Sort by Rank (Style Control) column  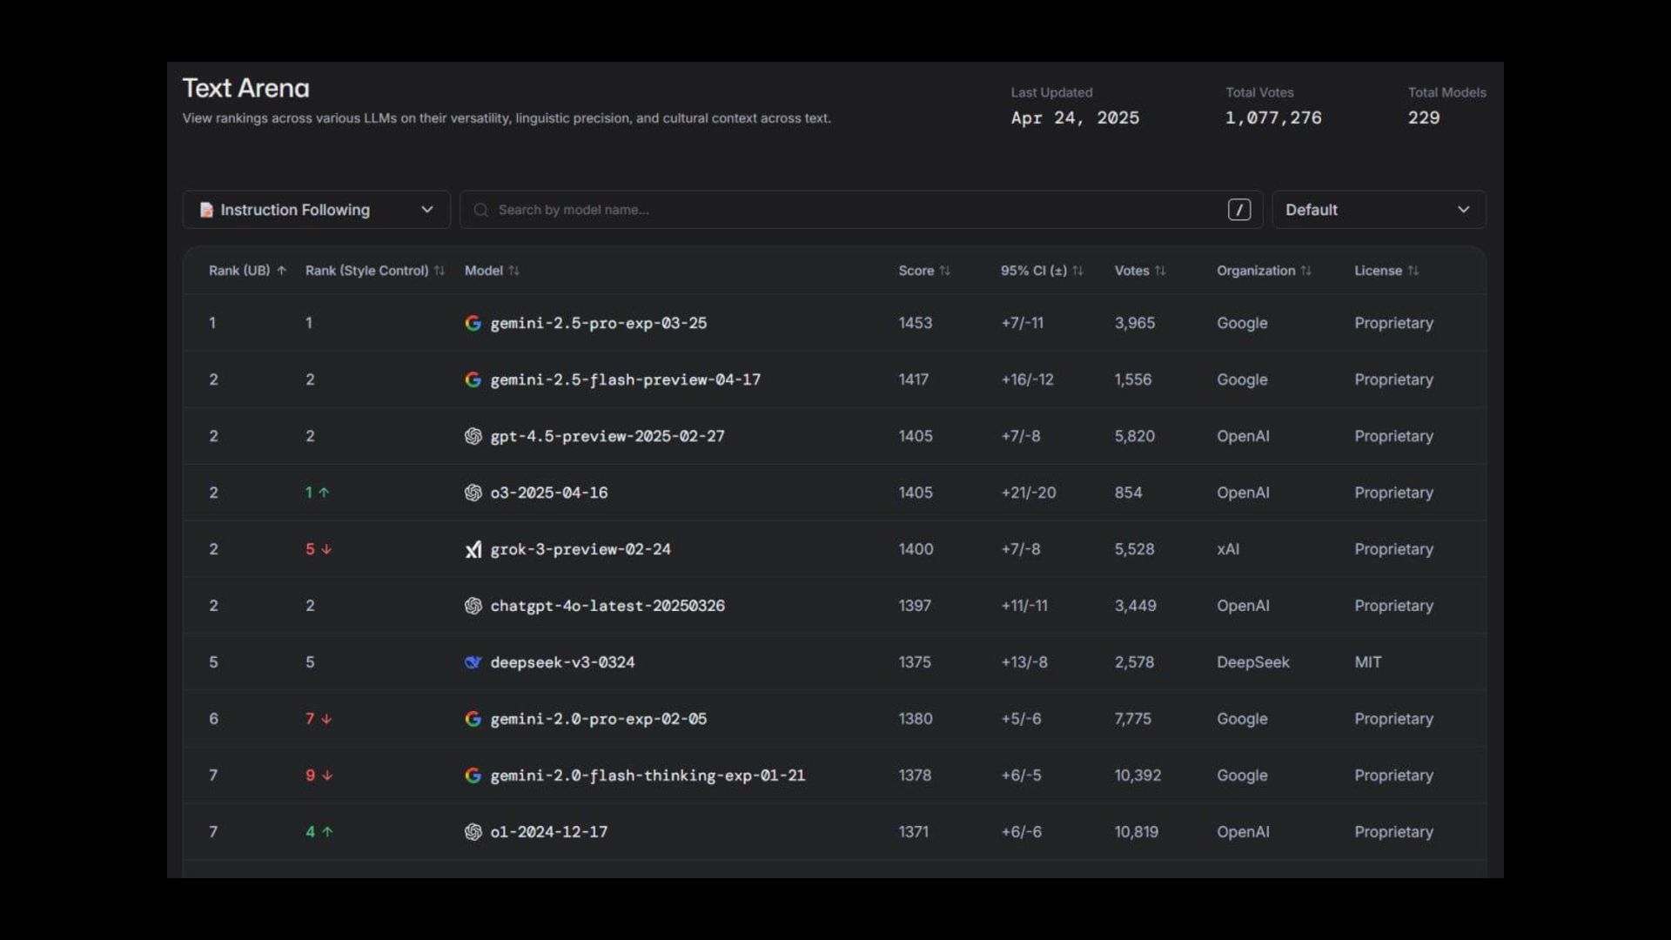(x=374, y=271)
